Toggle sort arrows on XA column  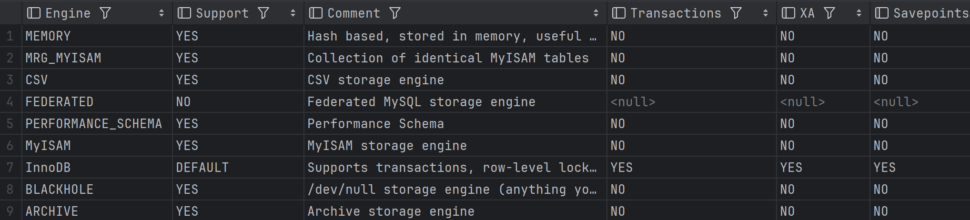859,13
